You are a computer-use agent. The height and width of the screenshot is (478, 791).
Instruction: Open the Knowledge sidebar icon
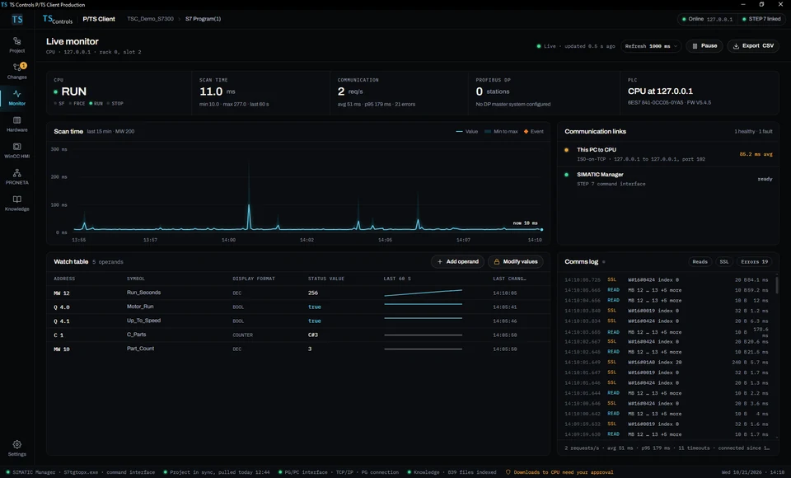[16, 203]
